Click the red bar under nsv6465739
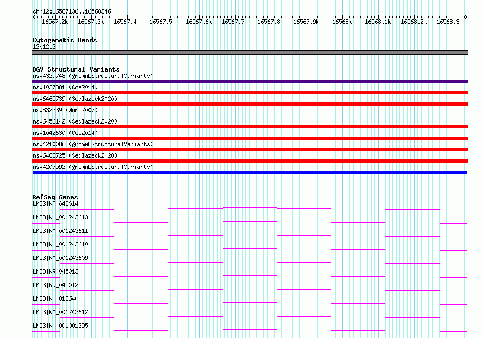The image size is (483, 338). pos(250,104)
